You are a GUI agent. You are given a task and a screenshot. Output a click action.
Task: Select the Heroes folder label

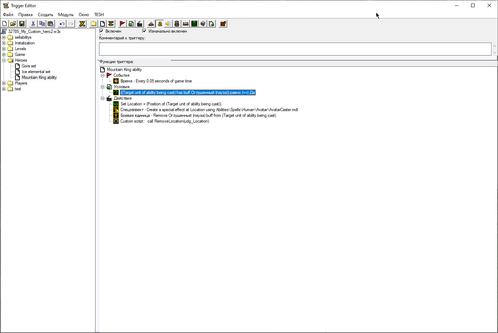pos(21,60)
